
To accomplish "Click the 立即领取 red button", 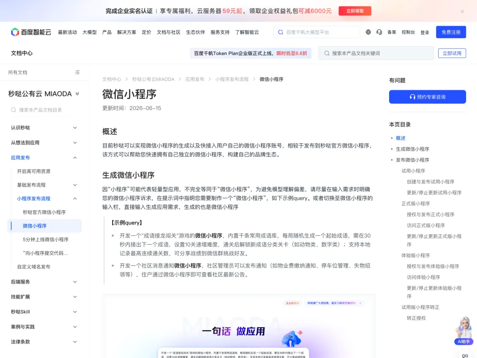I will pyautogui.click(x=355, y=11).
